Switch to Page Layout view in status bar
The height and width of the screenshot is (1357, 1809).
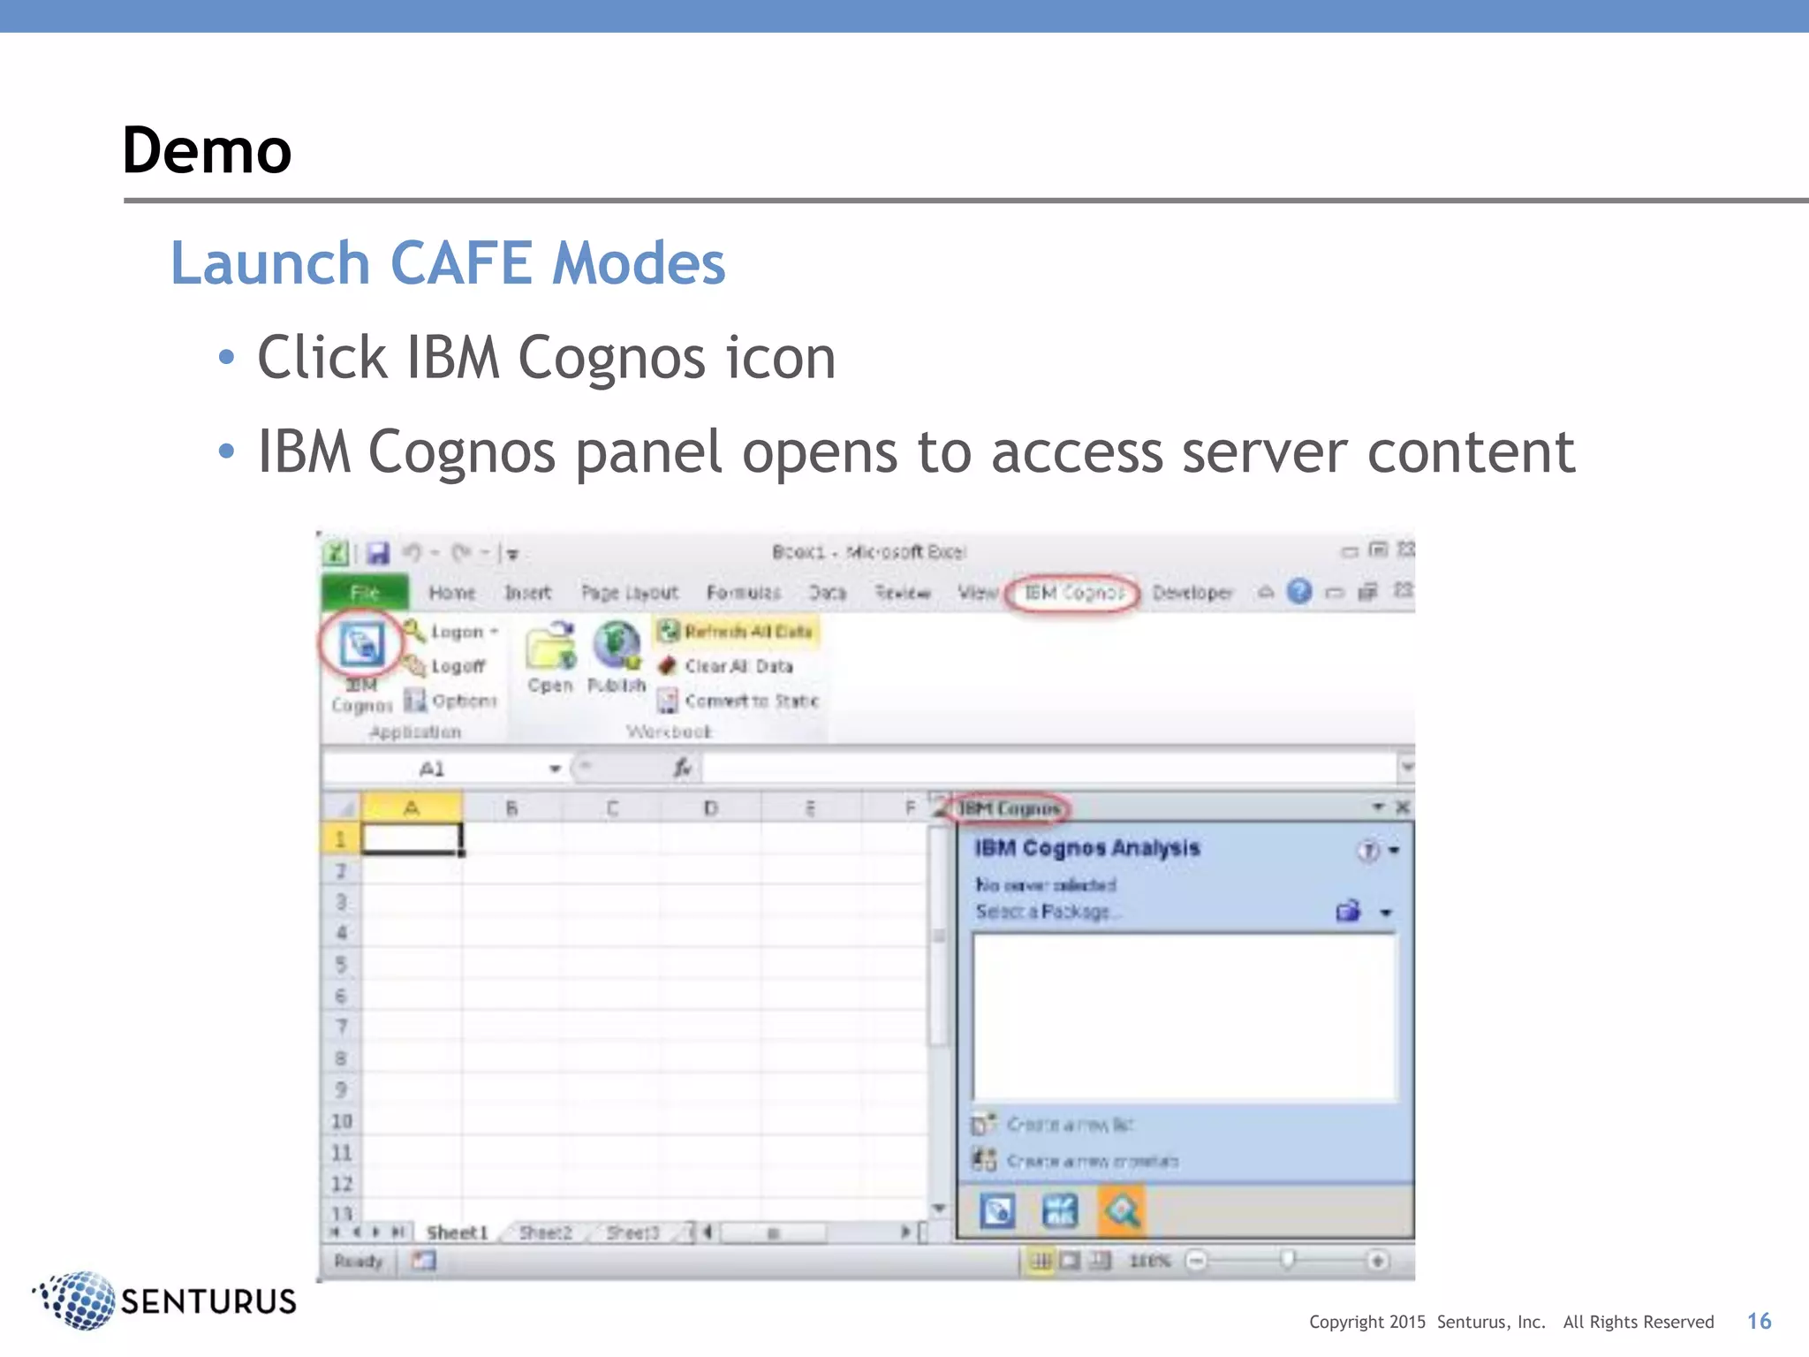click(x=1070, y=1261)
